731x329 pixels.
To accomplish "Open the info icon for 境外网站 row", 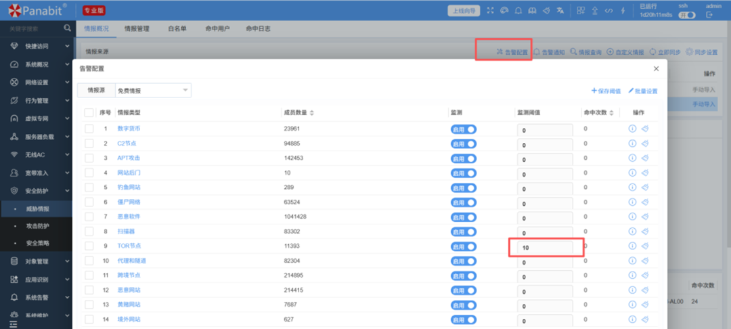I will pos(633,320).
